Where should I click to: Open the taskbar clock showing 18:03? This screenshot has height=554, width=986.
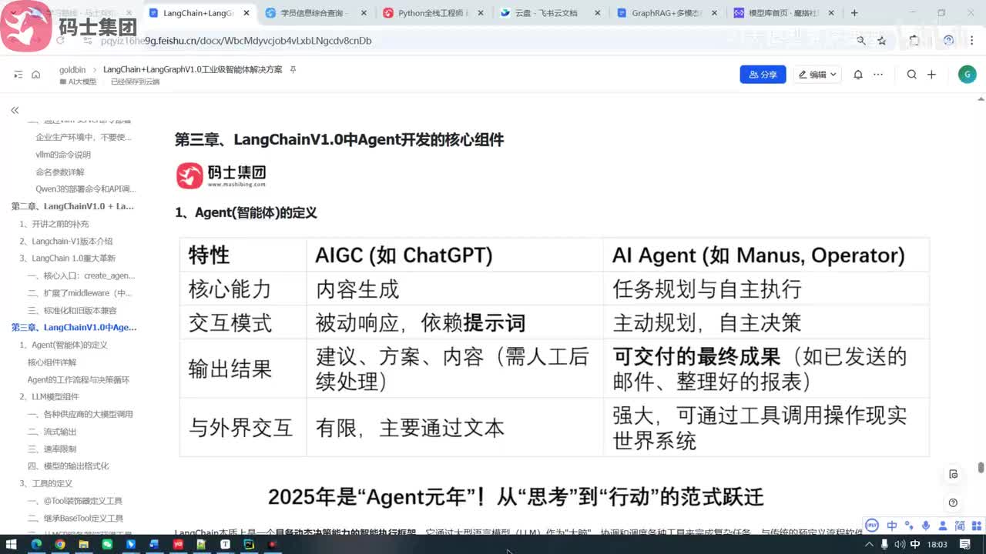(x=937, y=544)
